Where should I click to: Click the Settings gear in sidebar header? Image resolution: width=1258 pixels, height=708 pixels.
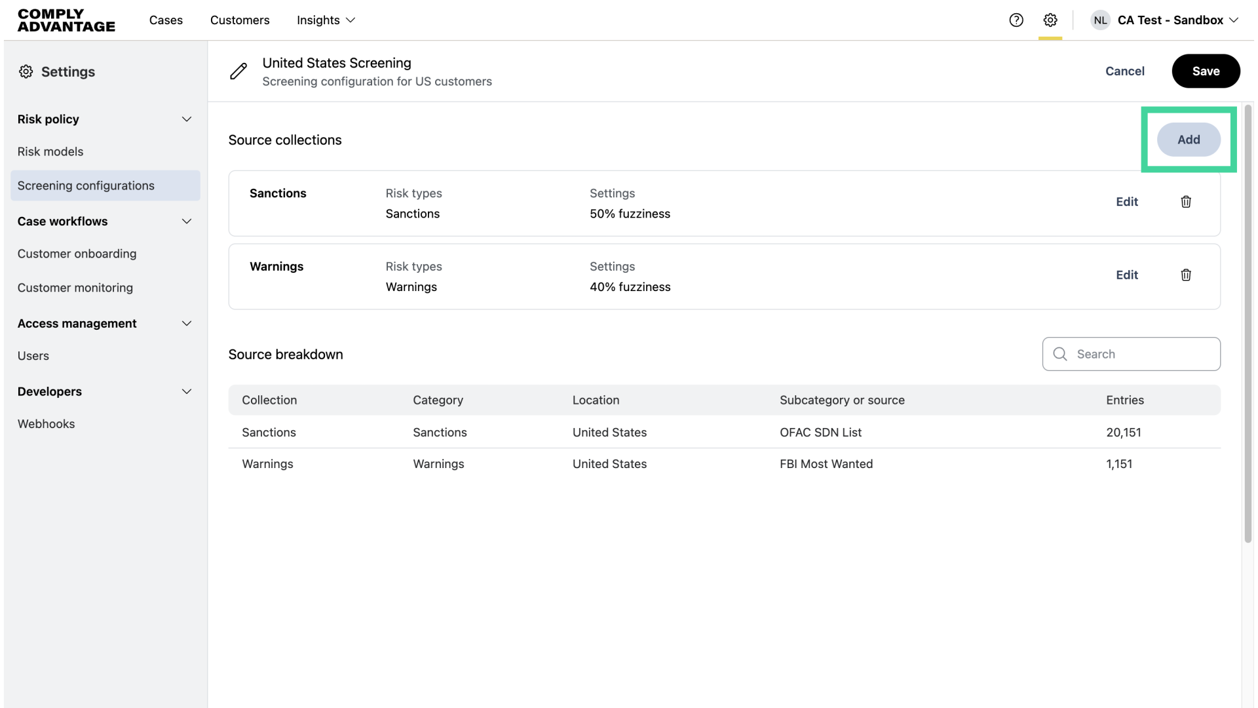coord(26,72)
